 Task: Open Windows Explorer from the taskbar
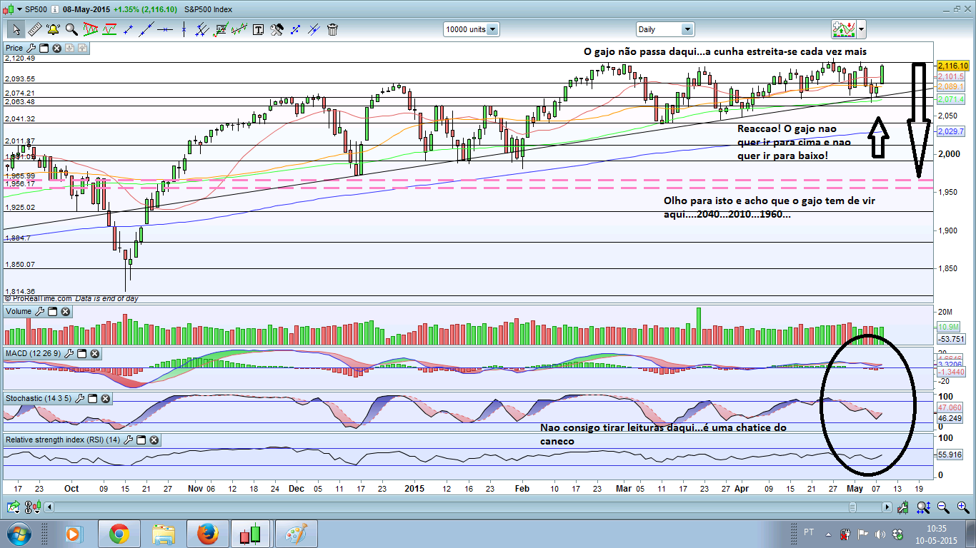coord(164,534)
